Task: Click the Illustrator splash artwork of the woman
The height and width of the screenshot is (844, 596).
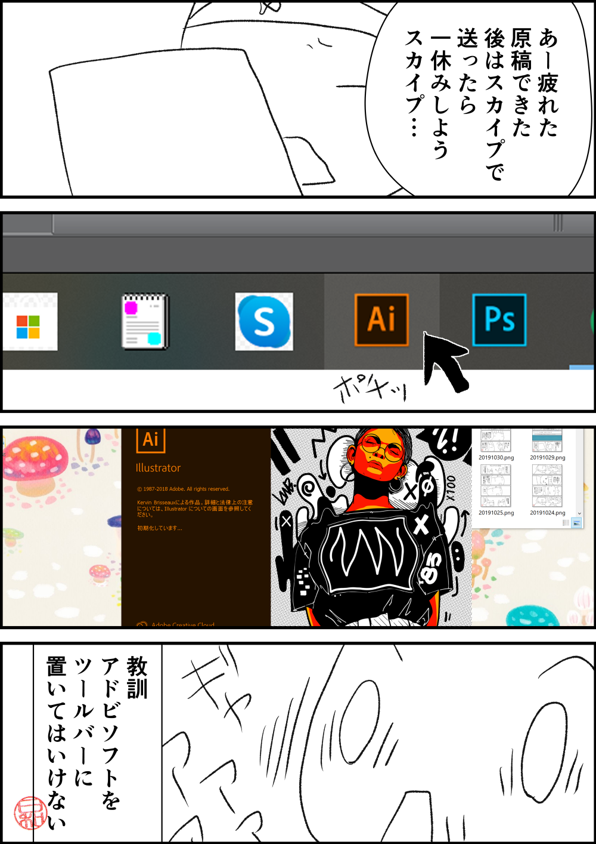Action: pyautogui.click(x=371, y=526)
